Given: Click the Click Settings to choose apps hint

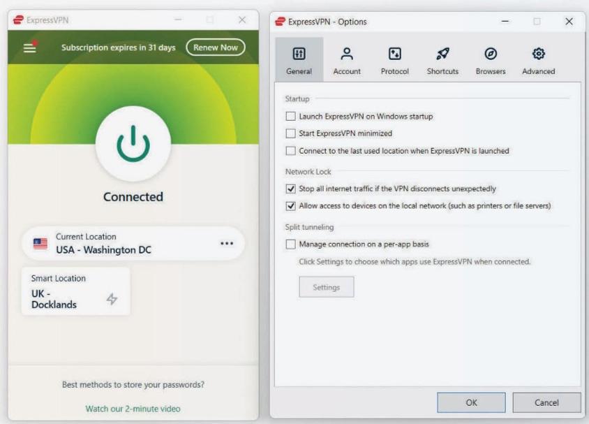Looking at the screenshot, I should (415, 262).
